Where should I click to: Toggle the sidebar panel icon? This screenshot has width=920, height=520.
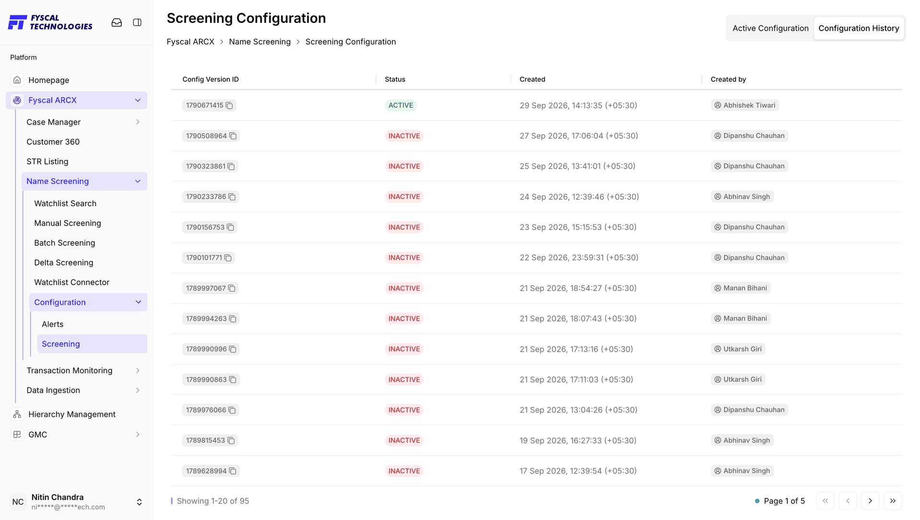pyautogui.click(x=137, y=23)
